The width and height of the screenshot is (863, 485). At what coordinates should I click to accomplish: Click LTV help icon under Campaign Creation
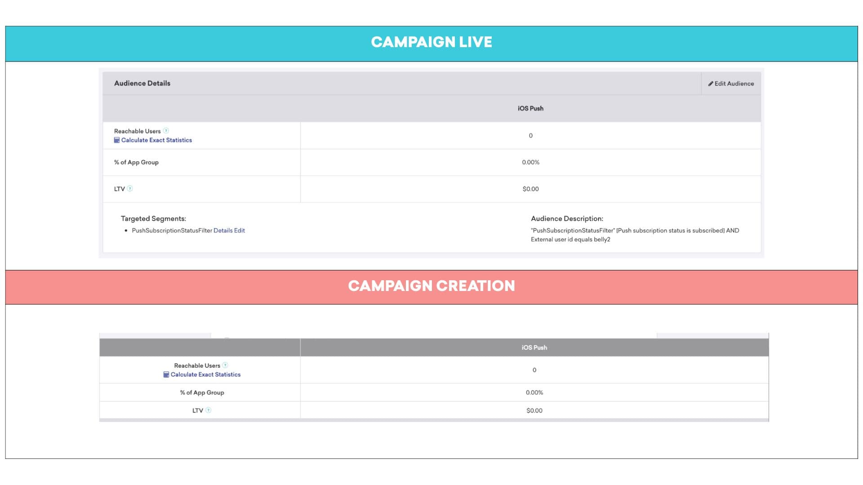pos(208,410)
